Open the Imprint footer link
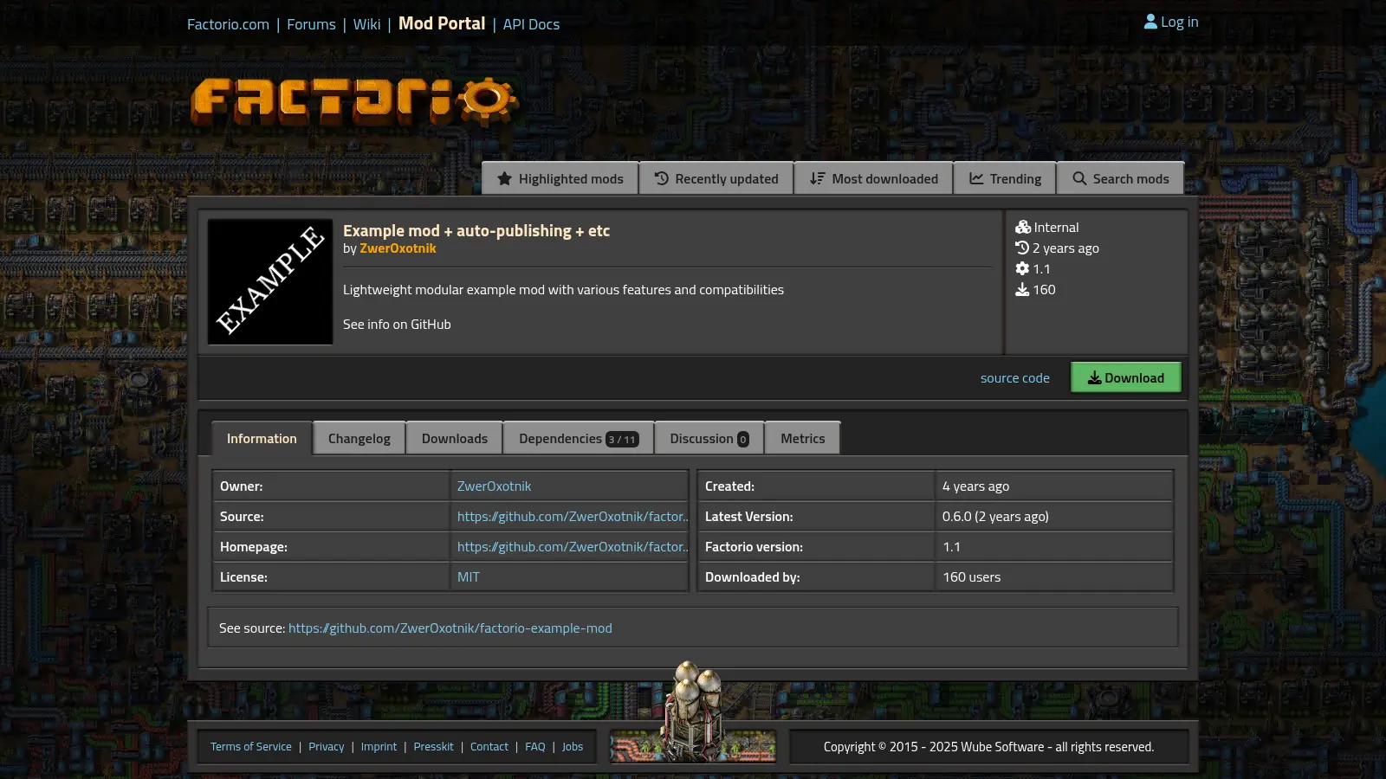 pos(379,746)
